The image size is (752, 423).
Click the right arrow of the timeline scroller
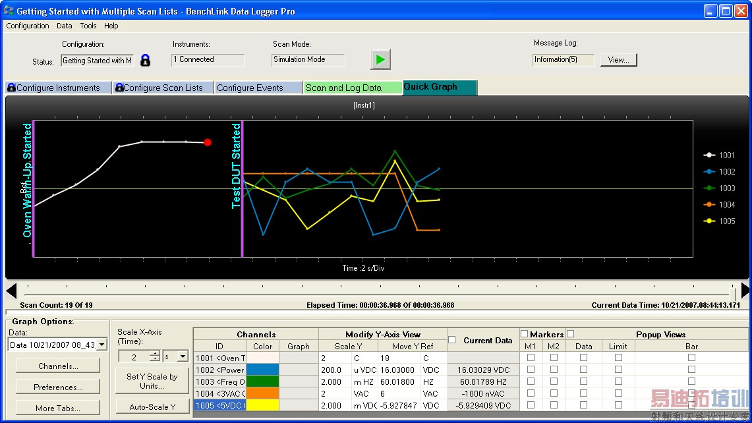point(745,291)
